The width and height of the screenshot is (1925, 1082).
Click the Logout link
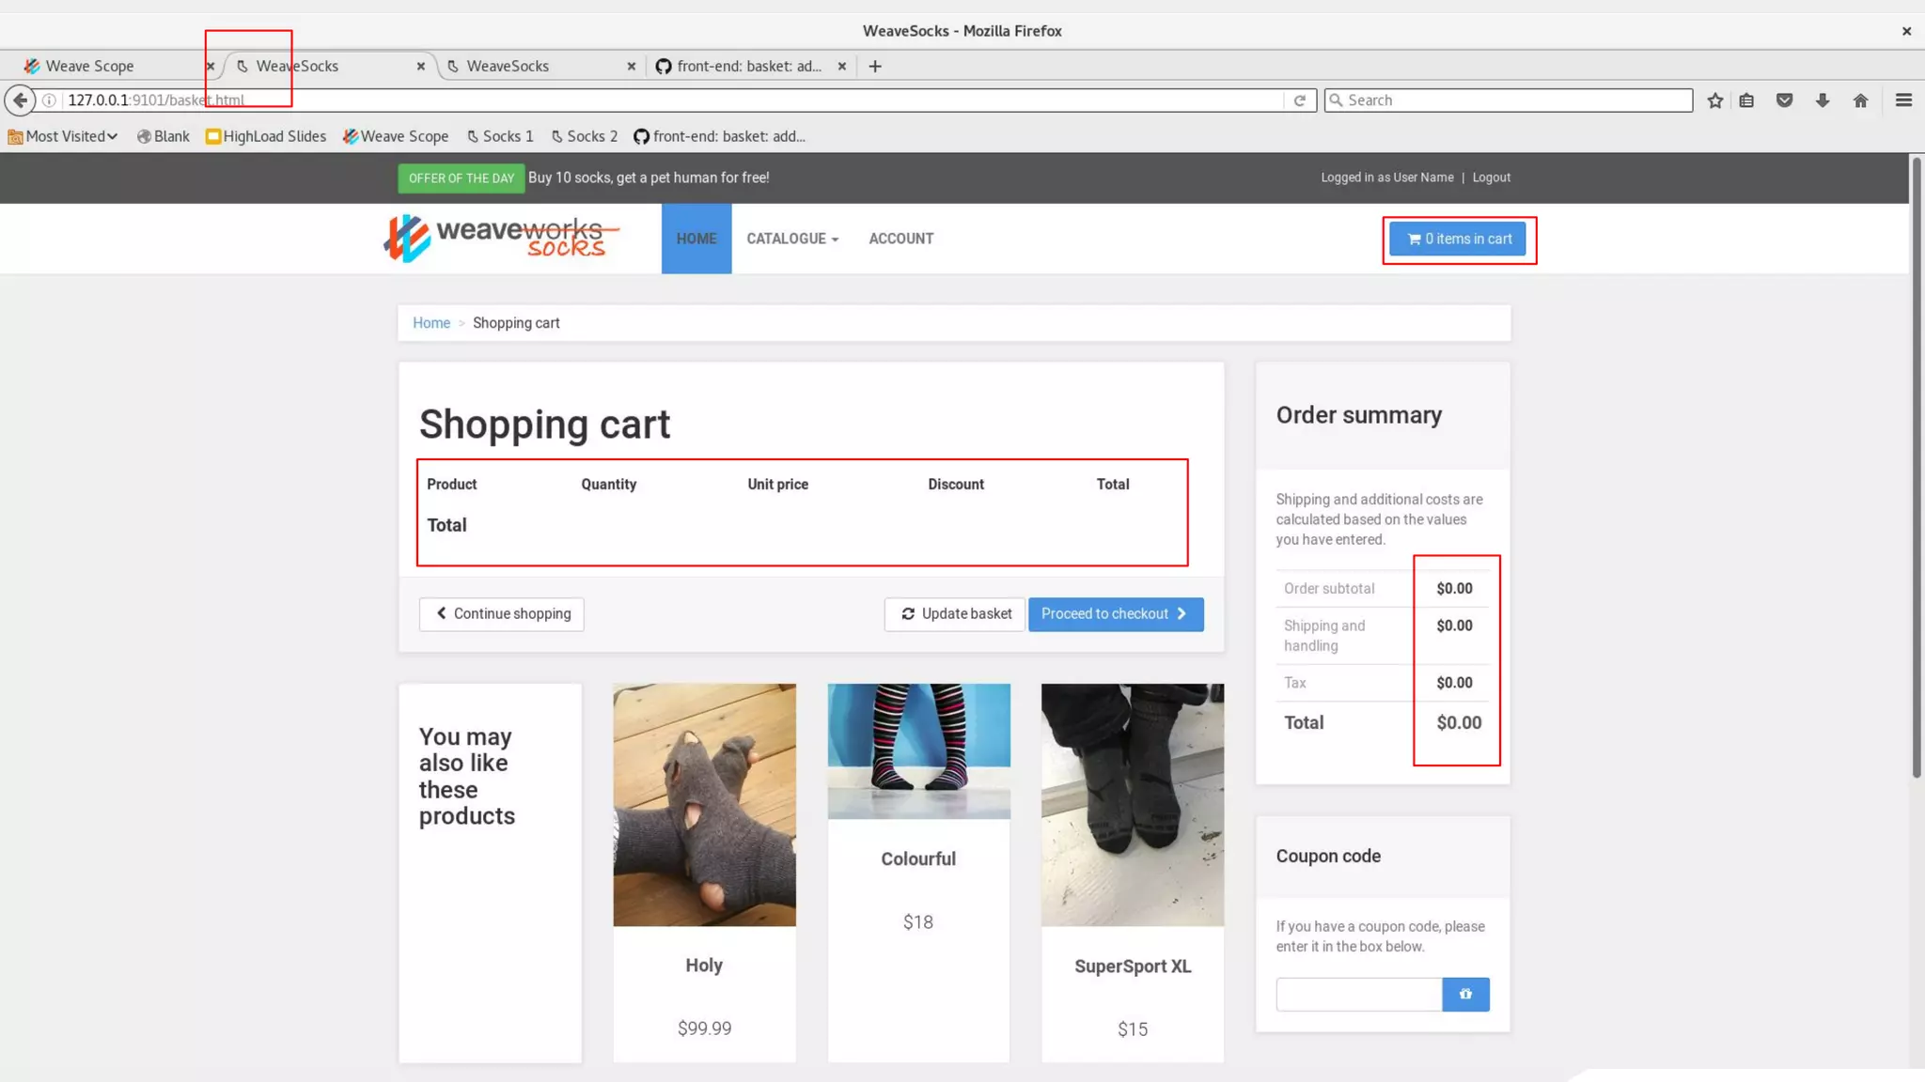[1491, 178]
